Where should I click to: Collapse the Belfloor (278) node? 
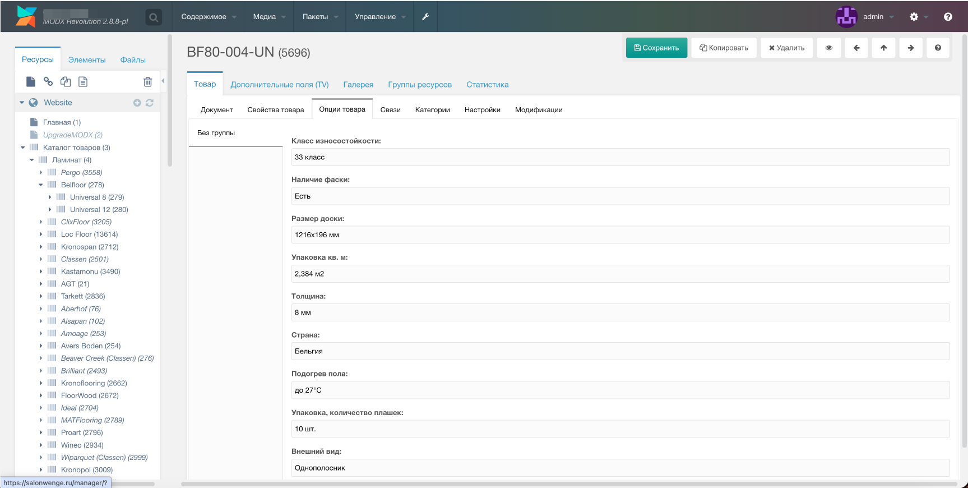point(41,185)
